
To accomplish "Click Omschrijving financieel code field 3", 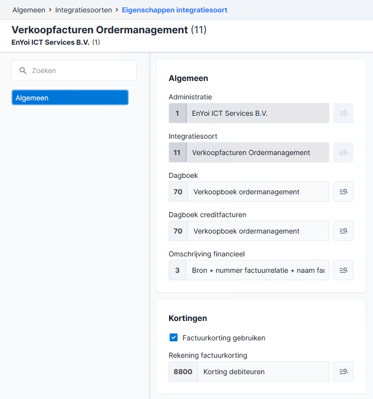I will [178, 270].
